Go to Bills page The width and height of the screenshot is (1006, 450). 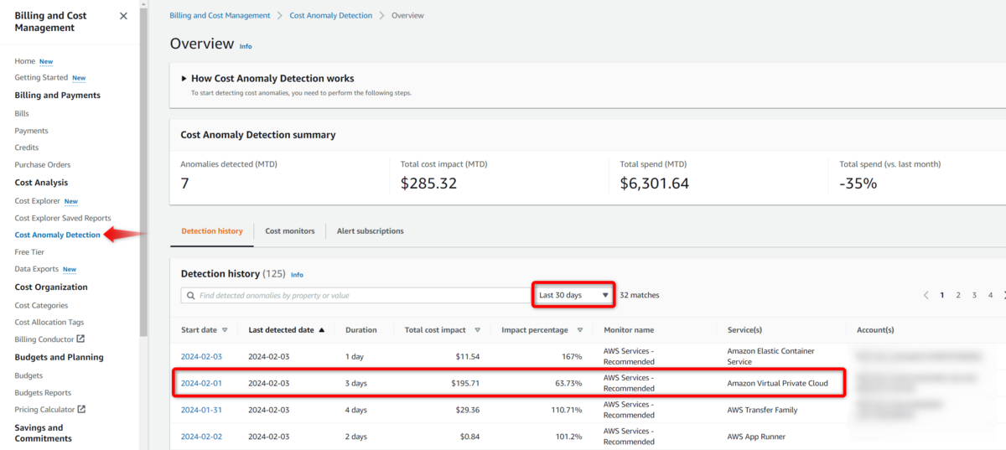(x=22, y=113)
